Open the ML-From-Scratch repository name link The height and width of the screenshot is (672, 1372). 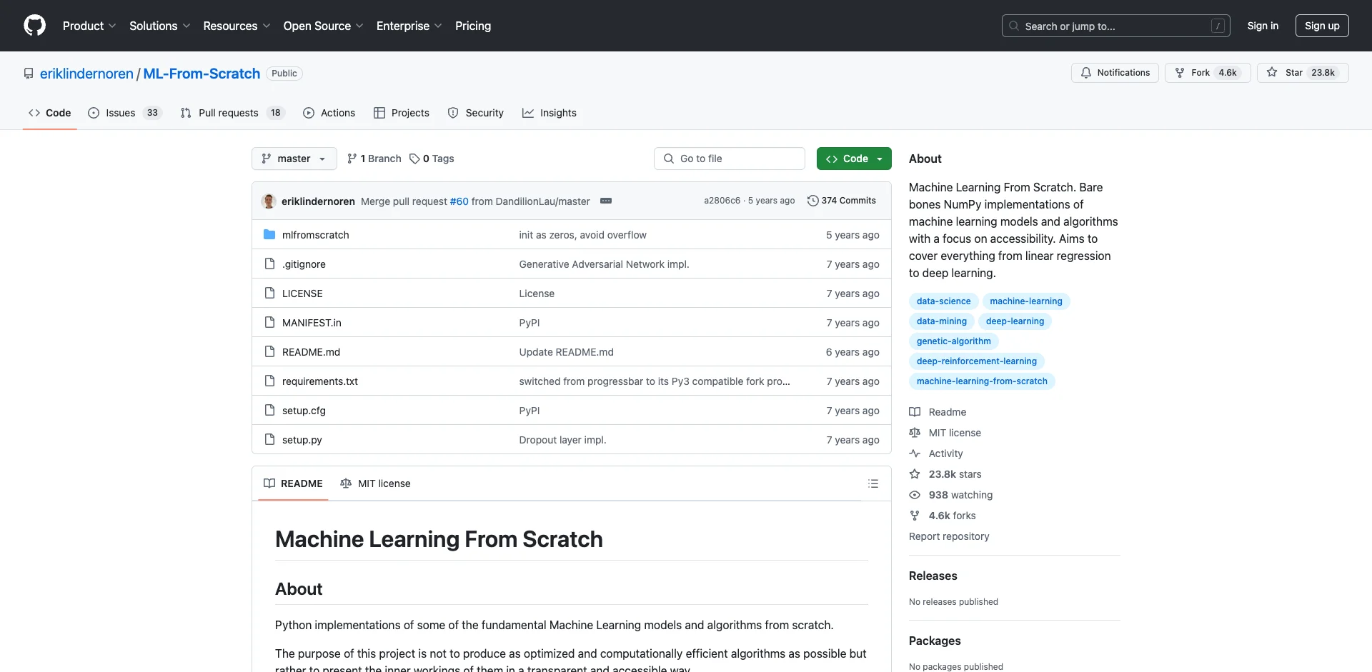click(202, 74)
